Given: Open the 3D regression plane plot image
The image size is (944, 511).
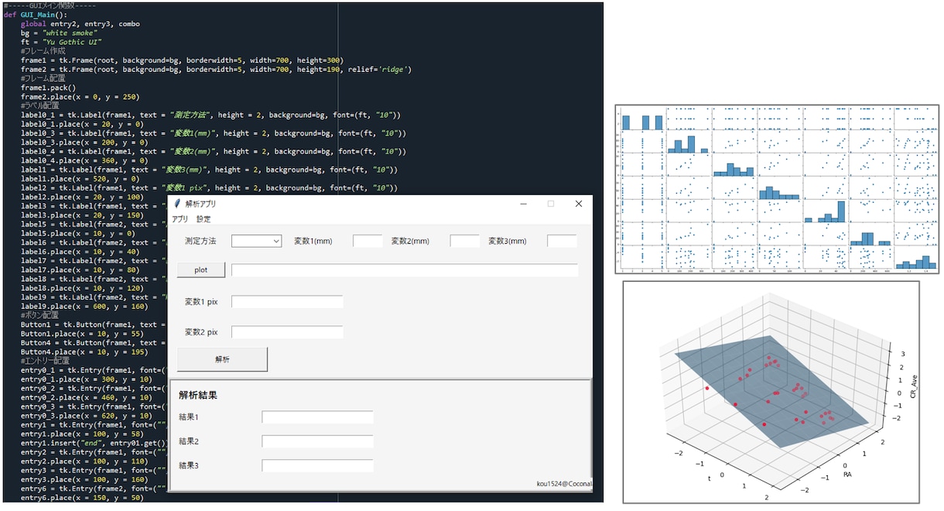Looking at the screenshot, I should coord(771,393).
